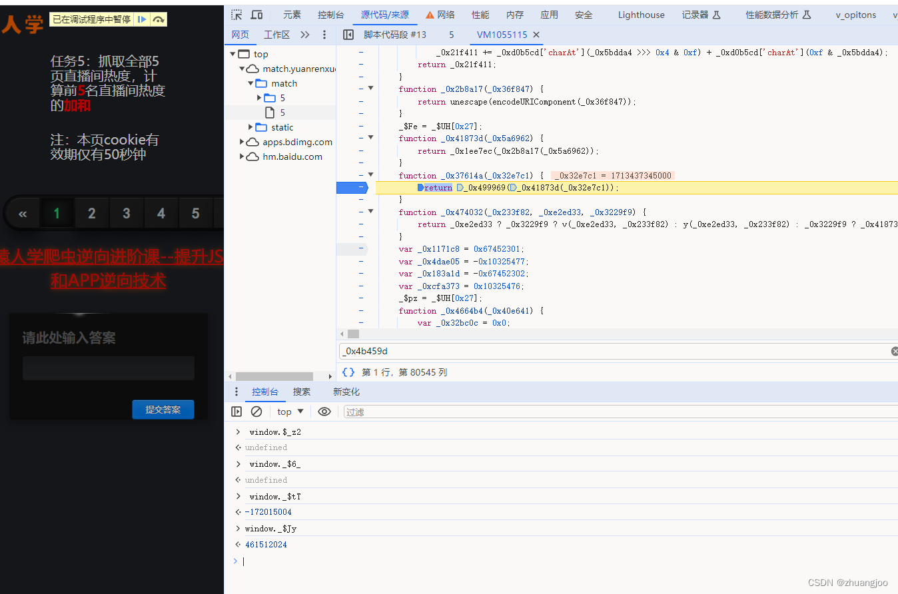898x594 pixels.
Task: Go to page 4 in pagination
Action: click(x=161, y=214)
